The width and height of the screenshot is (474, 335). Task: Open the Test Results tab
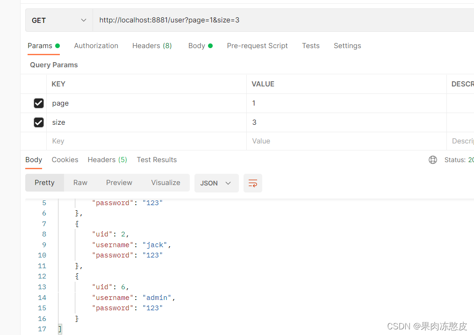tap(157, 160)
